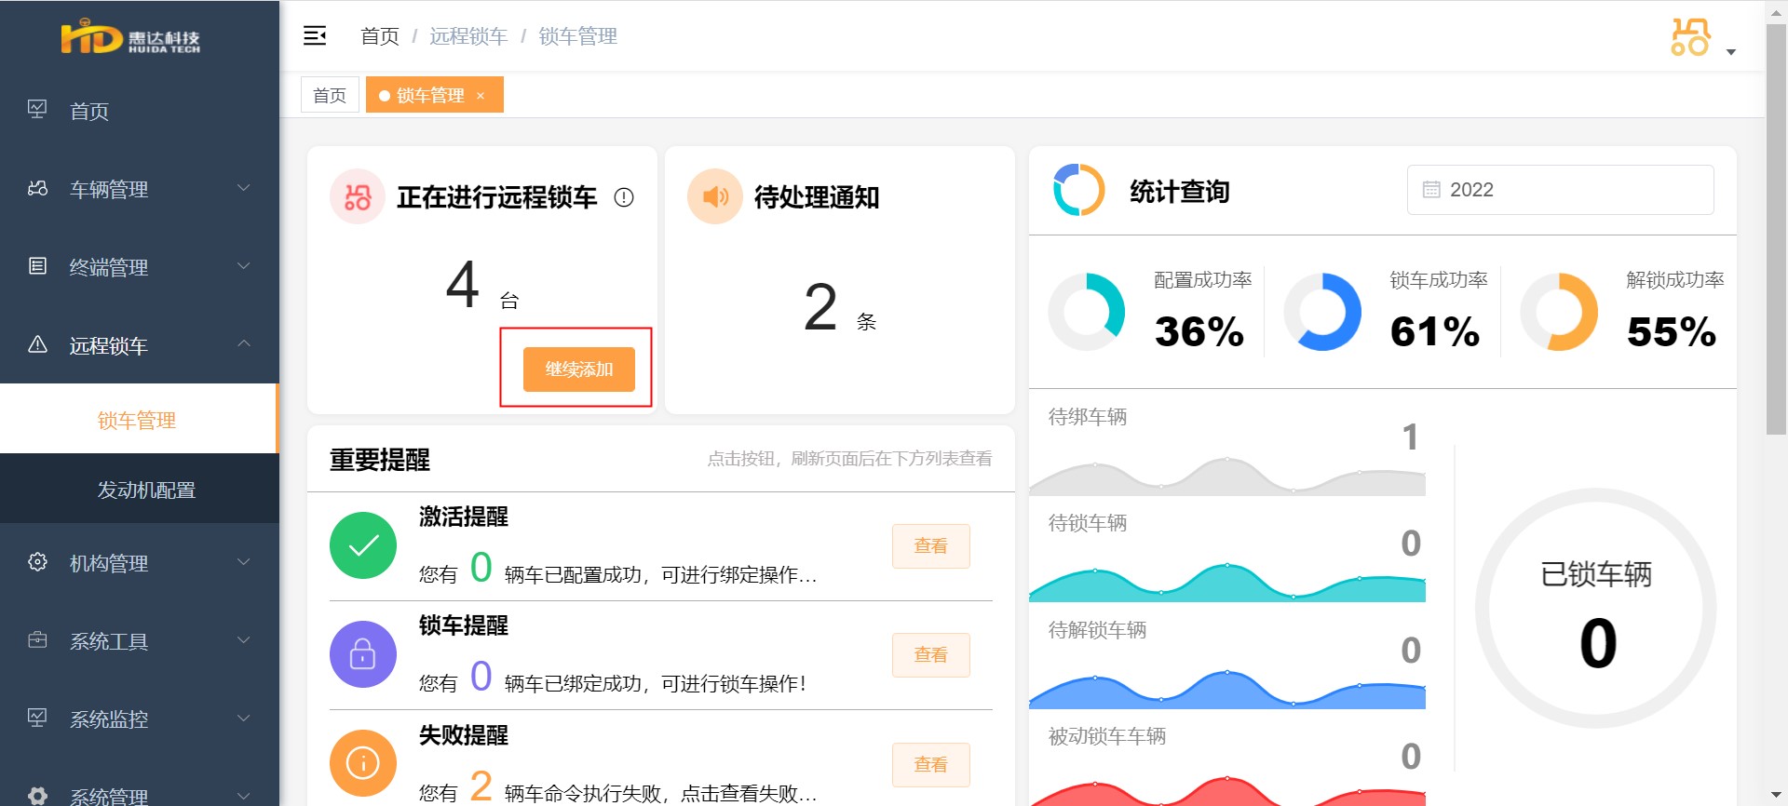Click the pending notification count 2
The height and width of the screenshot is (806, 1788).
point(820,307)
